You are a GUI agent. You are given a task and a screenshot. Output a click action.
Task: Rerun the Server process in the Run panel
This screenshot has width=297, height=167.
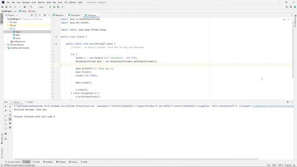coord(6,107)
